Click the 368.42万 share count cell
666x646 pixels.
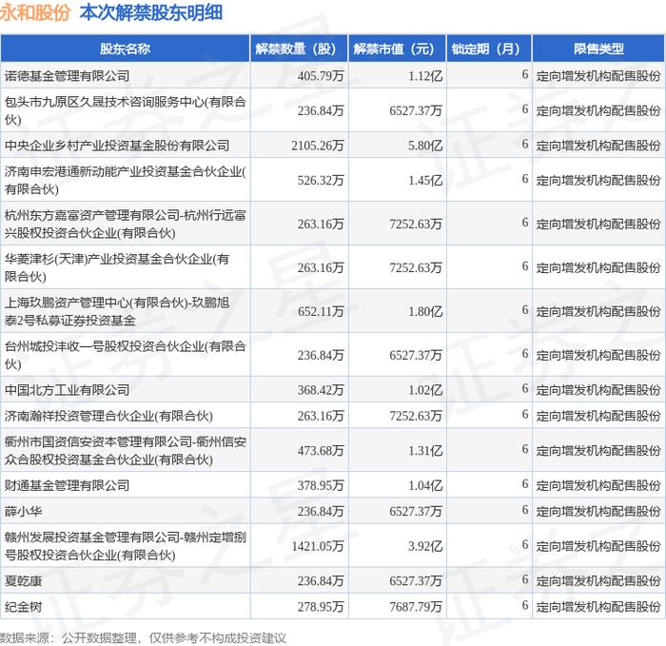[321, 390]
